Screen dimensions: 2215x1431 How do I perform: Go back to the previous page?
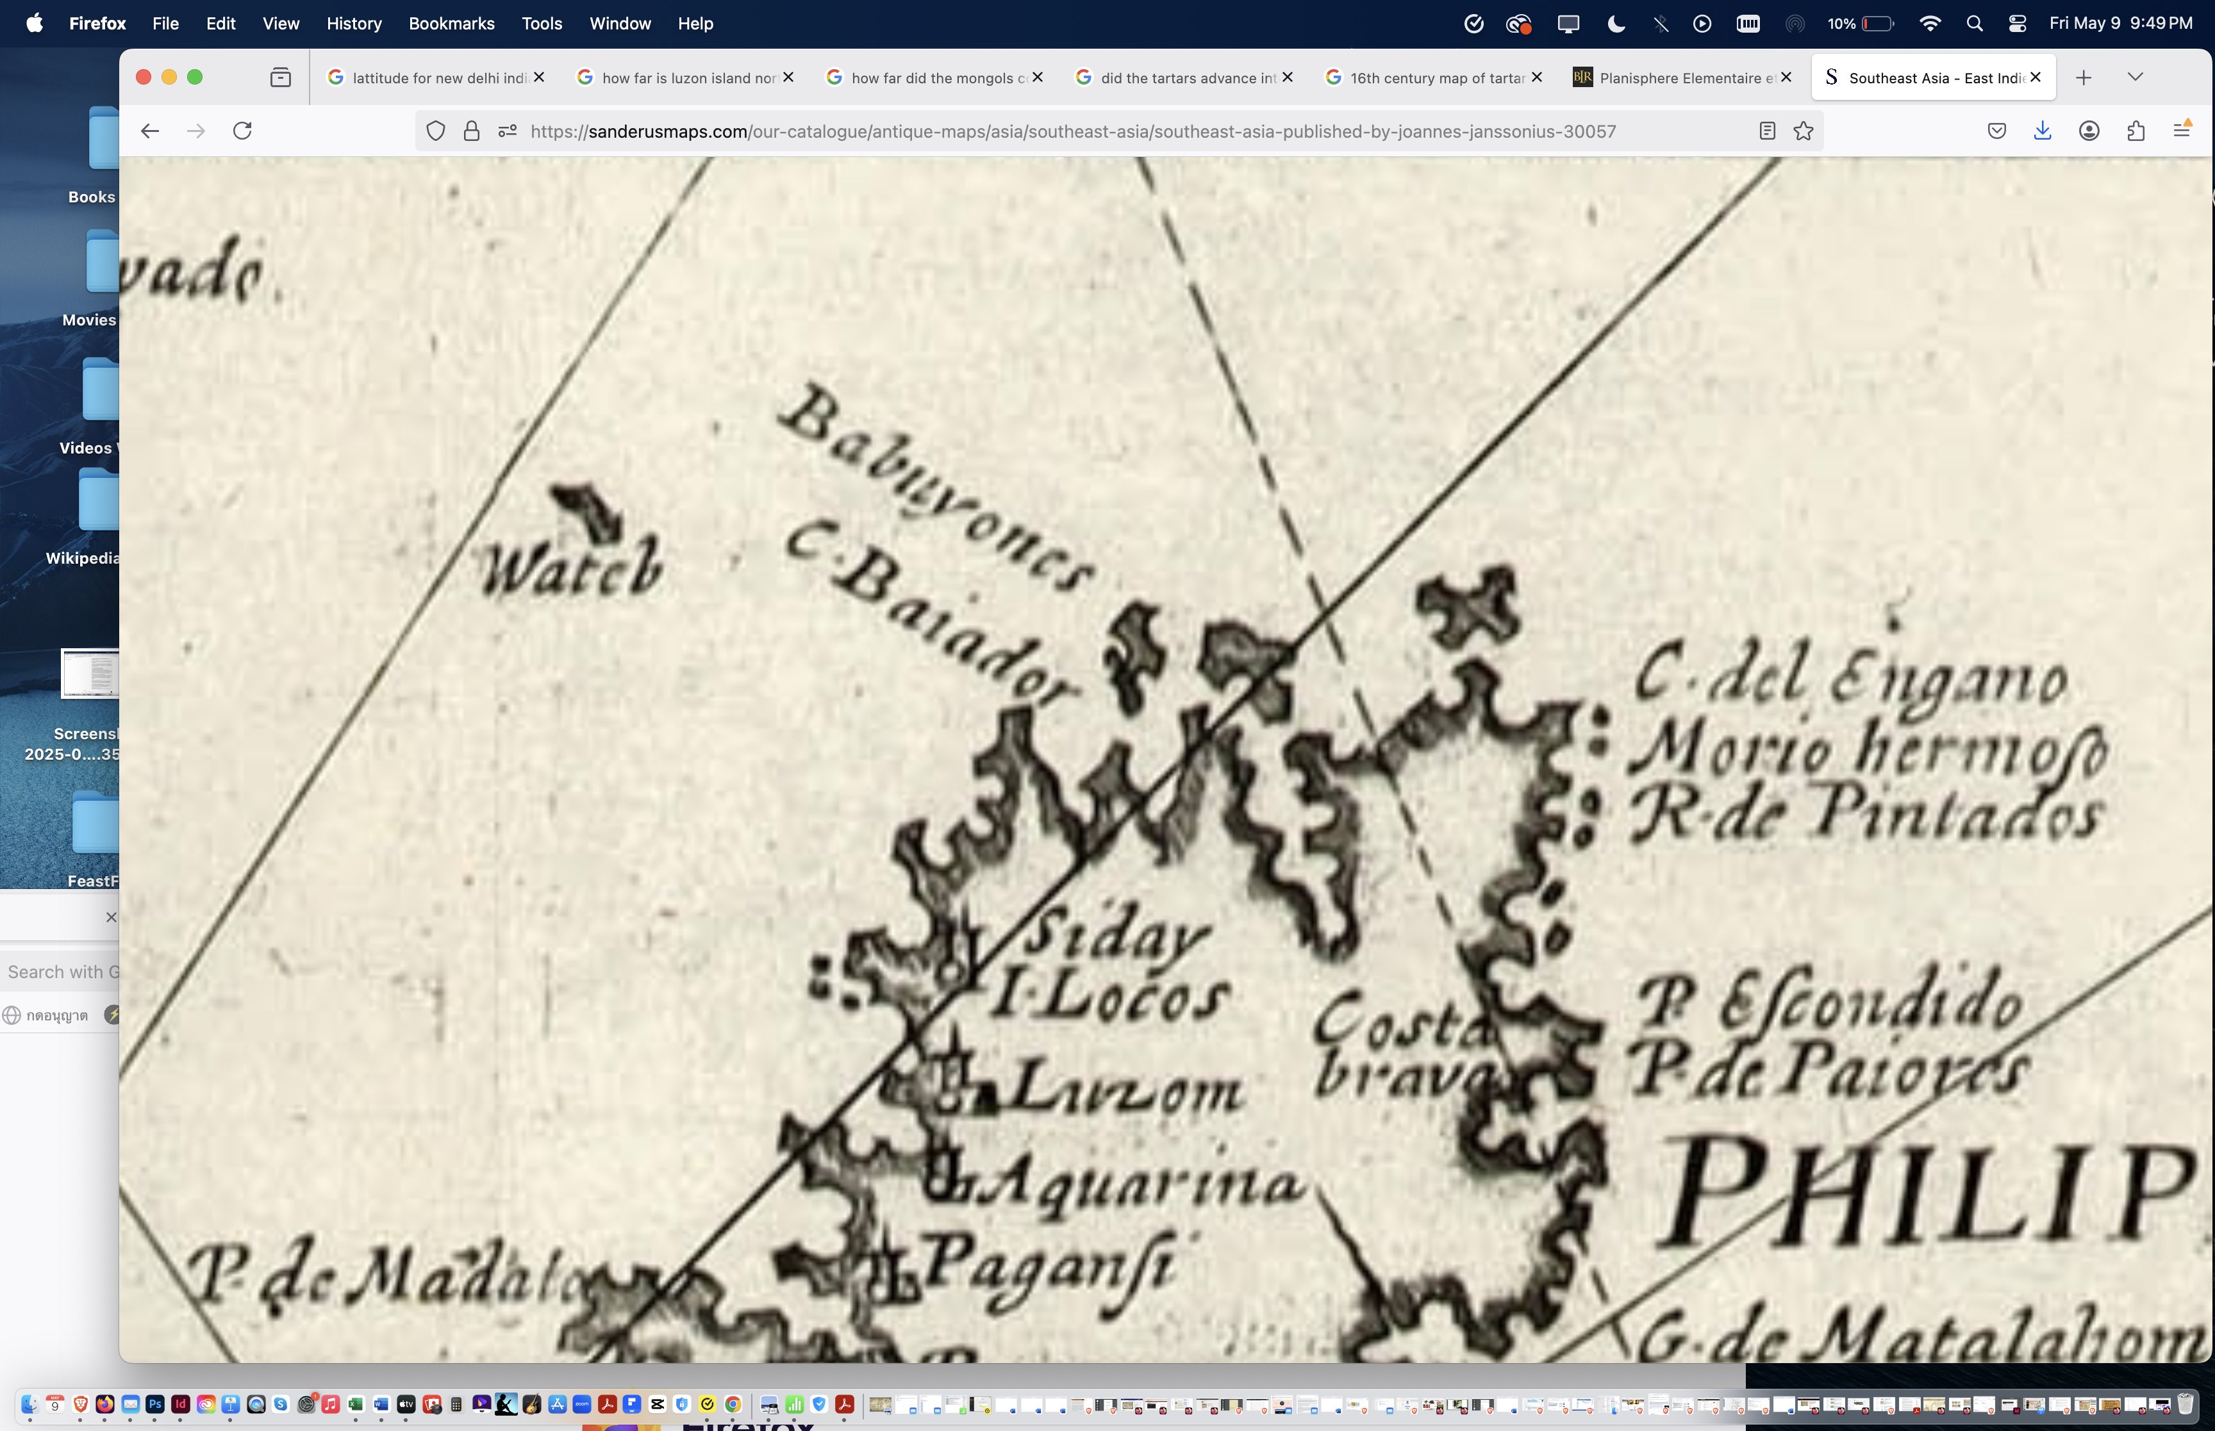pos(149,131)
